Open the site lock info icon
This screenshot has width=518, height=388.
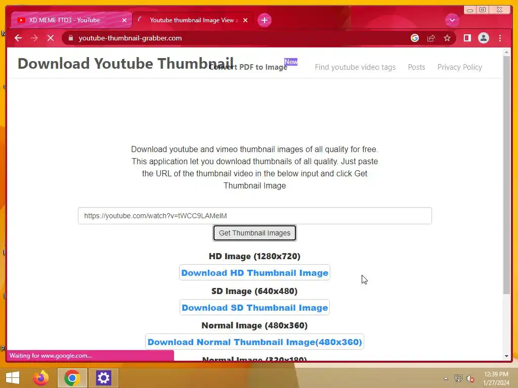click(71, 38)
